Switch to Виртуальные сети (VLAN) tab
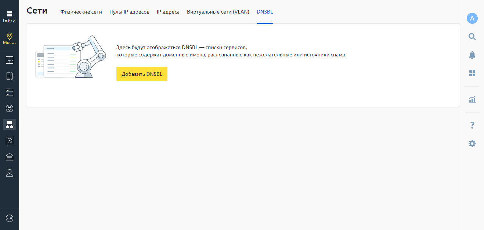484x230 pixels. click(x=218, y=12)
